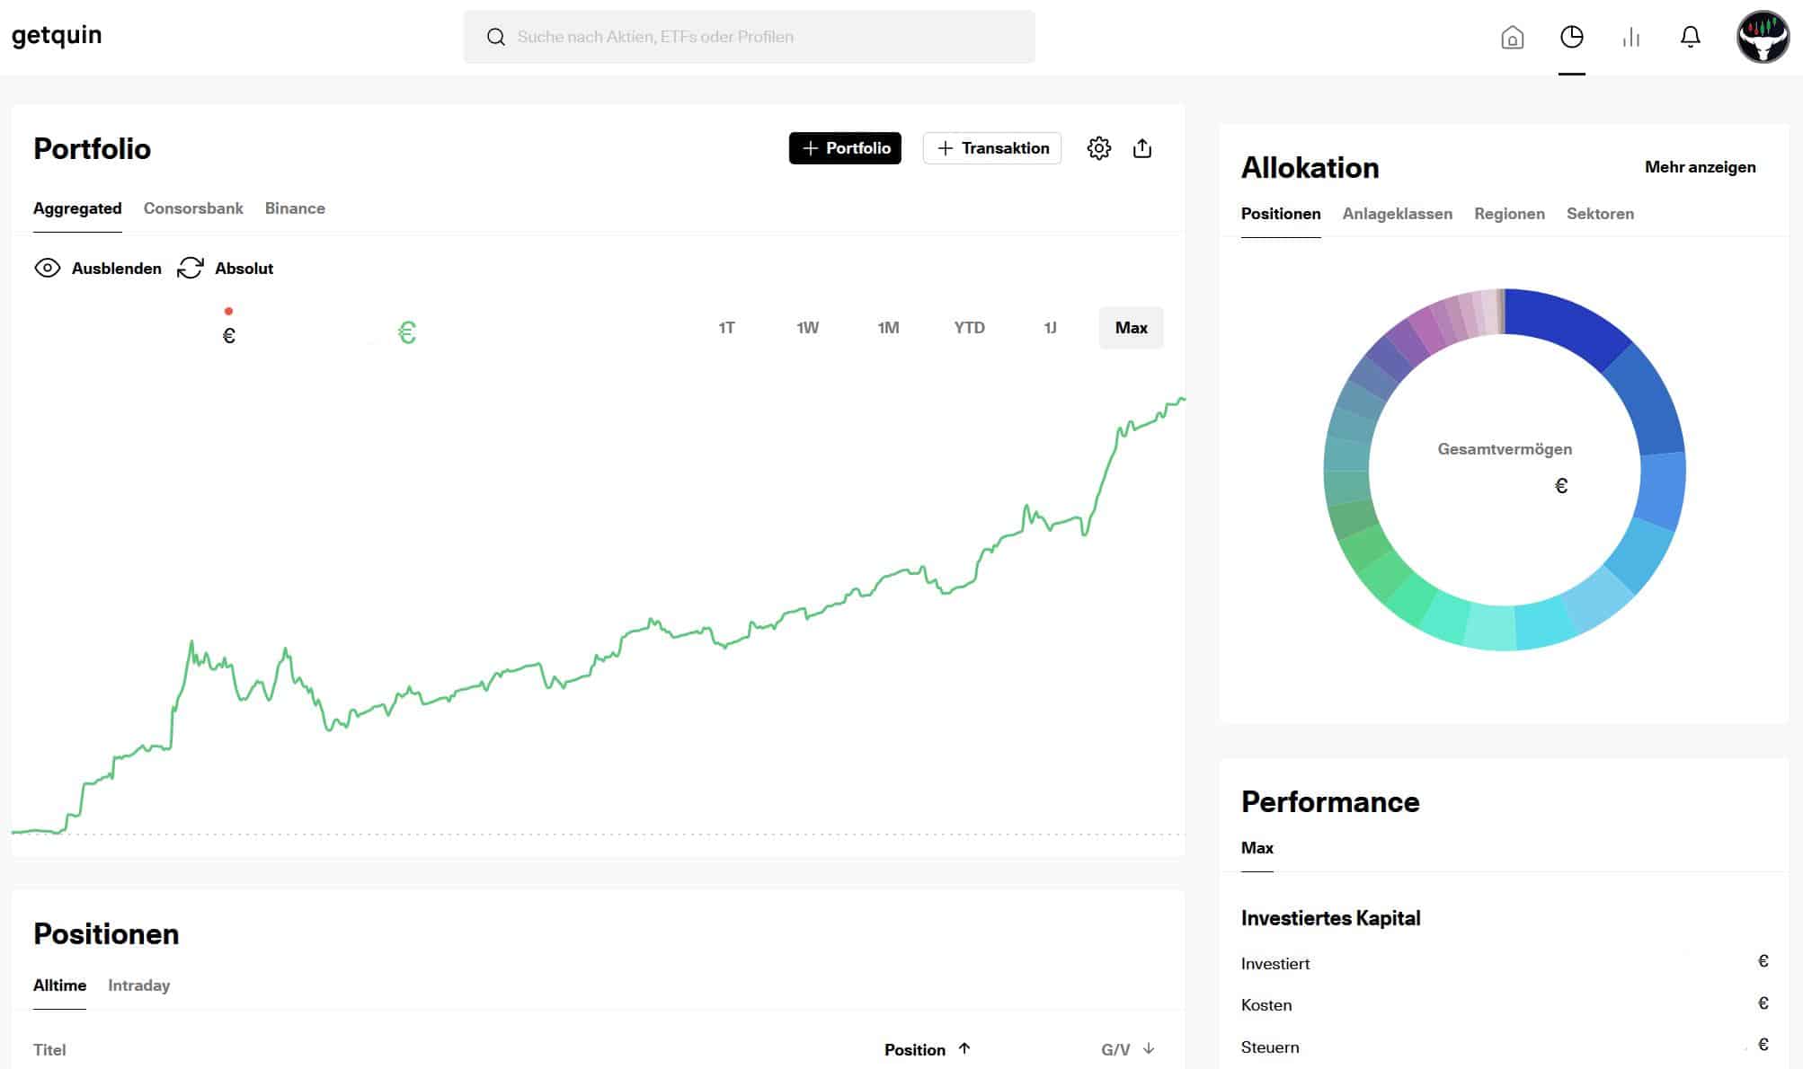Expand allocation with Mehr anzeigen
Screen dimensions: 1803x1069
[x=1700, y=167]
